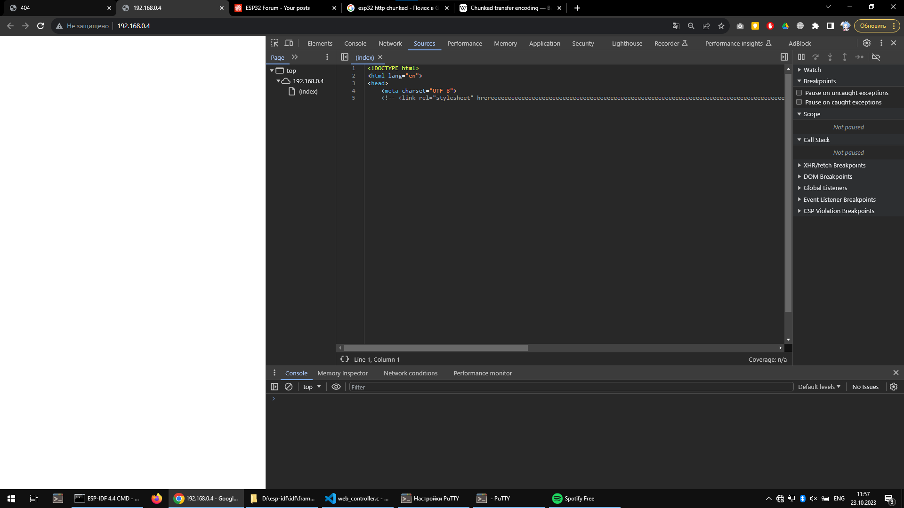The width and height of the screenshot is (904, 508).
Task: Switch to the Elements tab
Action: (x=320, y=43)
